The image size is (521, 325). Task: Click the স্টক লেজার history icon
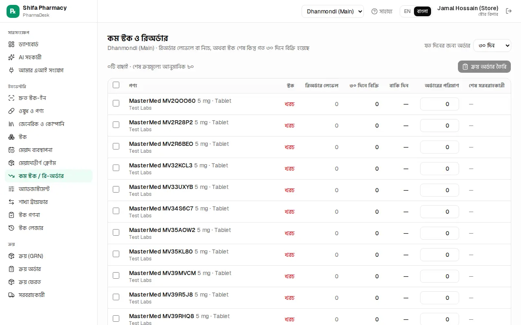[11, 228]
